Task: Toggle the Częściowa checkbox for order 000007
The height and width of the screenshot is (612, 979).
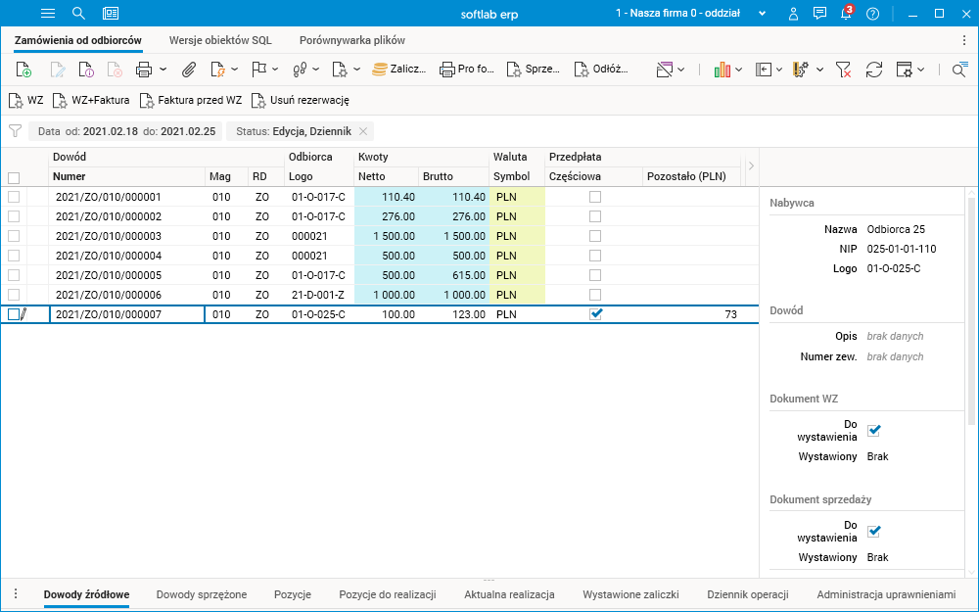Action: pyautogui.click(x=595, y=314)
